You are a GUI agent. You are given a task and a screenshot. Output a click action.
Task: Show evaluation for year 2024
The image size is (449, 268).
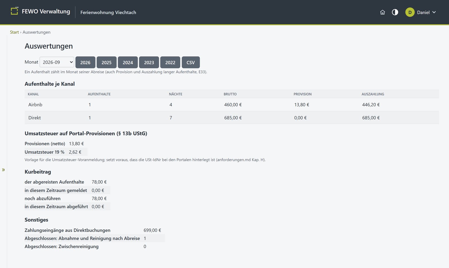(128, 62)
